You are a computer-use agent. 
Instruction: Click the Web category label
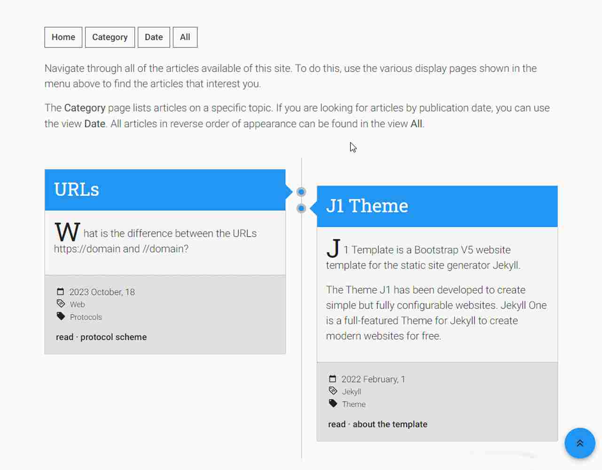point(78,304)
